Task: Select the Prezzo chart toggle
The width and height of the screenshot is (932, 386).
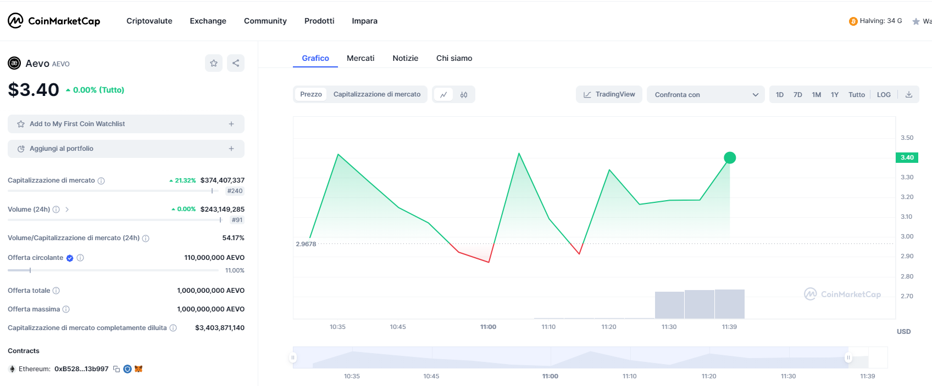Action: (311, 94)
